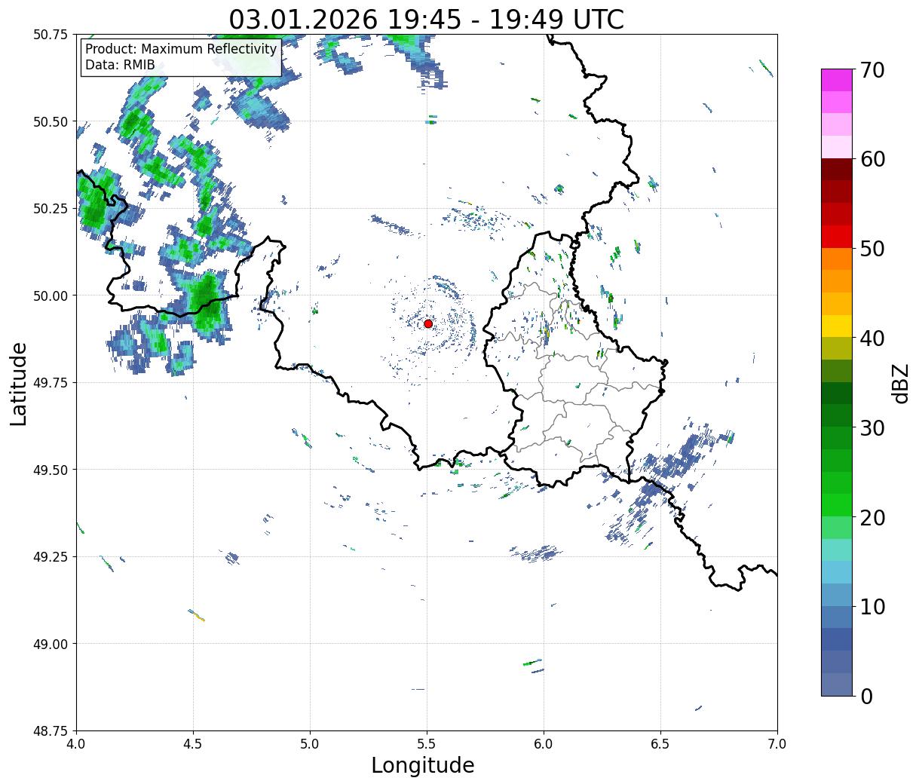Click the Data: RMIB text

120,66
